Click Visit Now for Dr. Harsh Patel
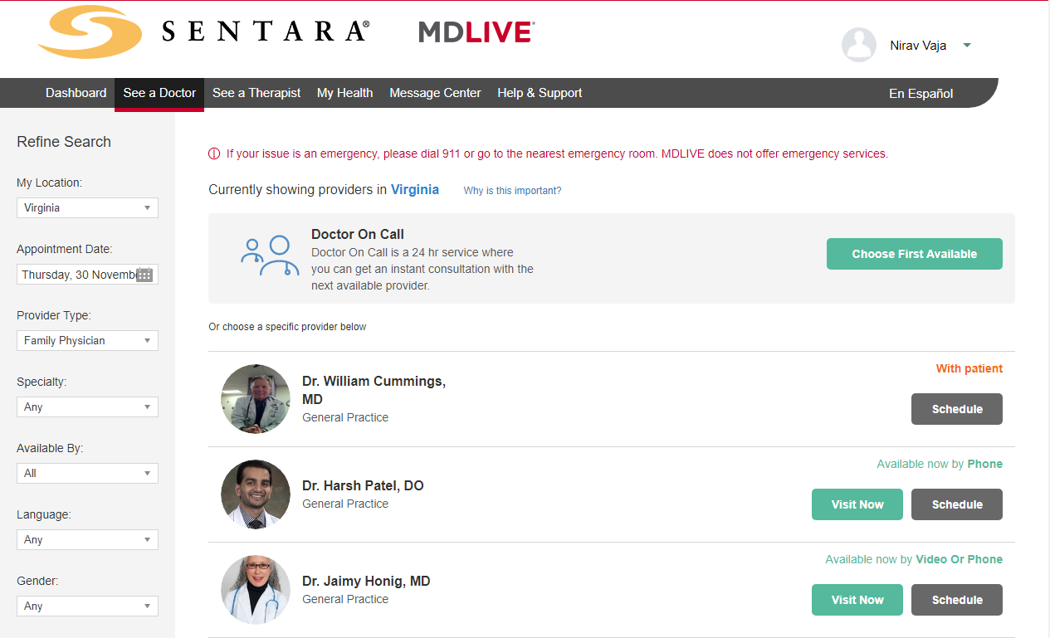This screenshot has width=1050, height=638. tap(857, 504)
